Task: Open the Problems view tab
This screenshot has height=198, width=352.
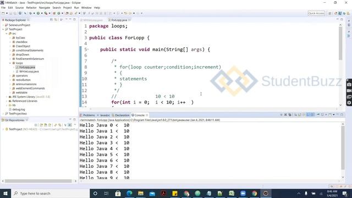Action: [87, 115]
